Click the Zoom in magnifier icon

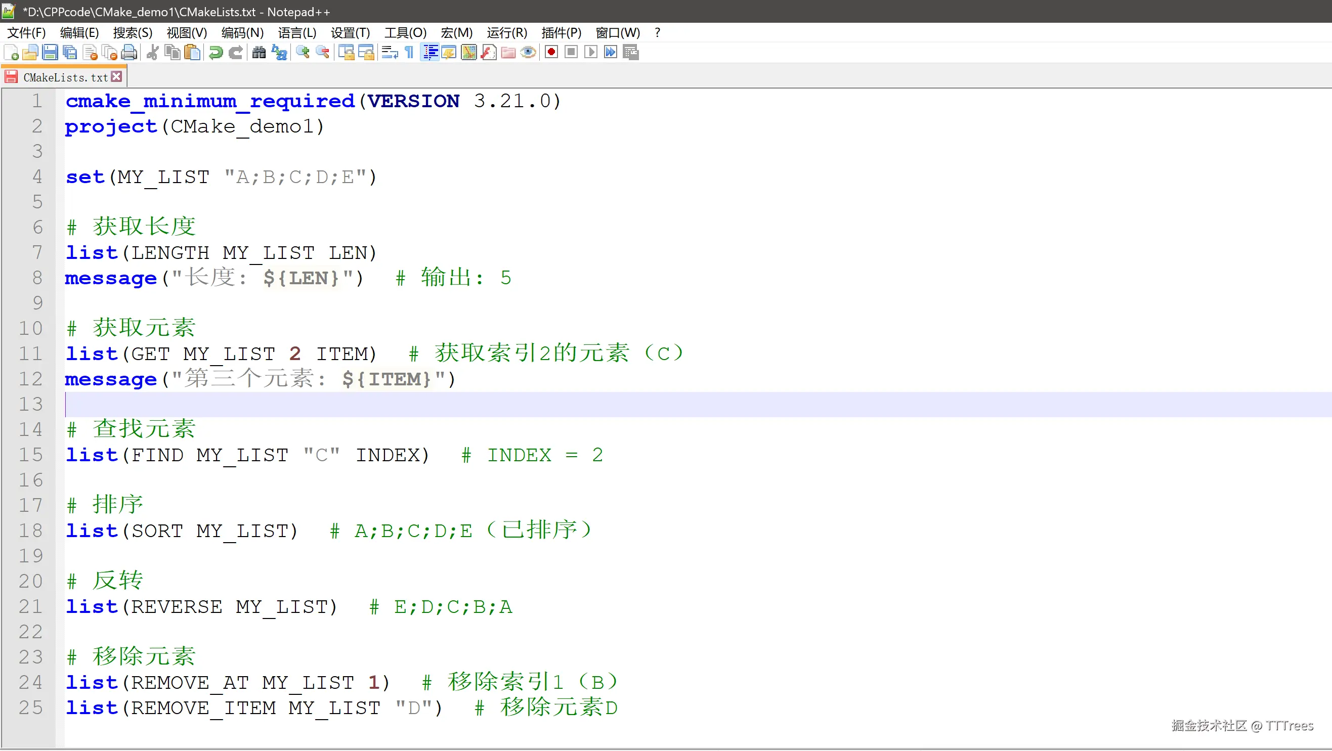pos(303,53)
